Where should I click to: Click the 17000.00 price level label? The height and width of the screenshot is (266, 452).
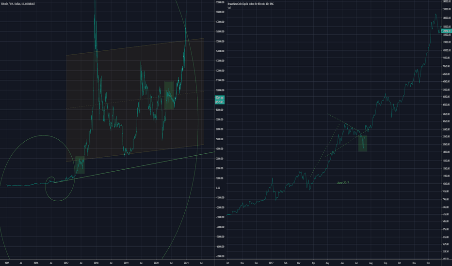pyautogui.click(x=220, y=22)
